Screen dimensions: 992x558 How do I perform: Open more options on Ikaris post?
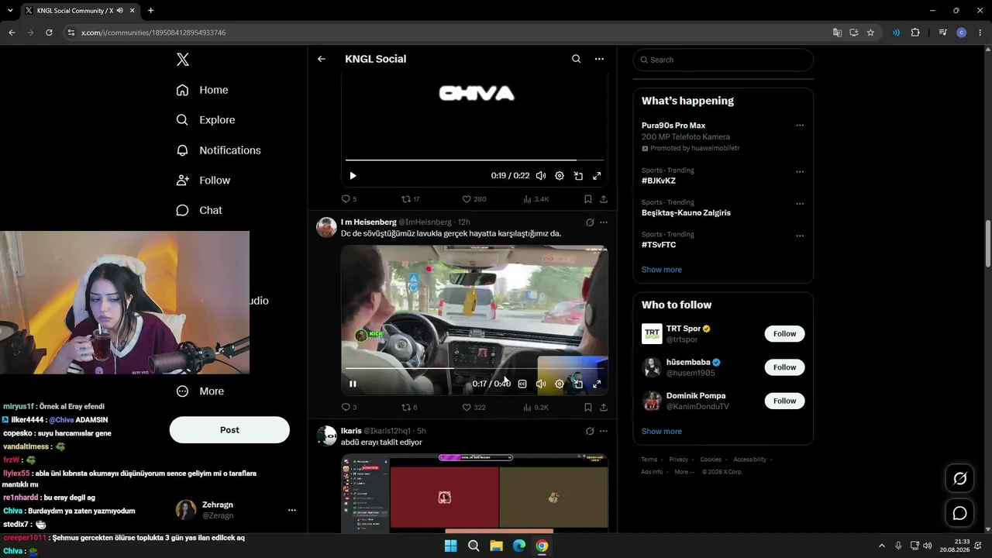604,431
